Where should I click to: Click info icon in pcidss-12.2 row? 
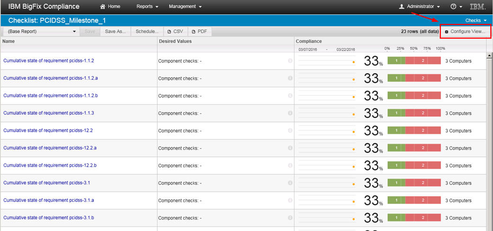(x=290, y=130)
